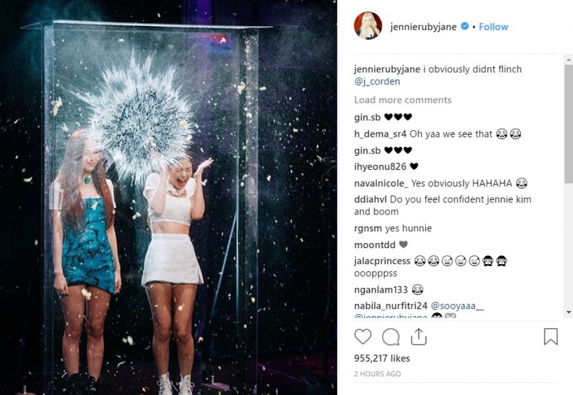
Task: Open jalacprincess commenter username
Action: (382, 261)
